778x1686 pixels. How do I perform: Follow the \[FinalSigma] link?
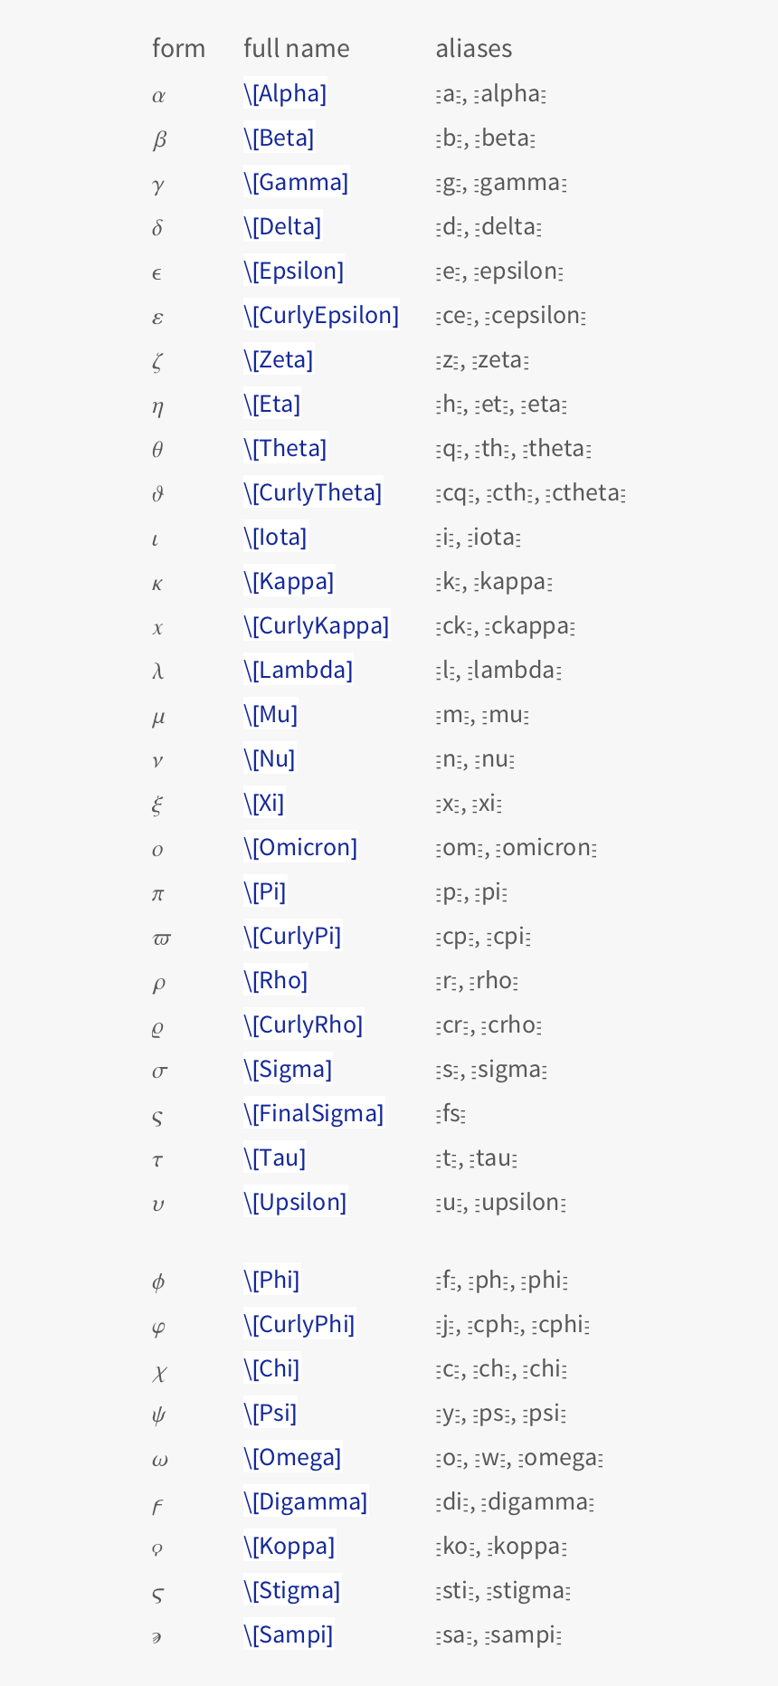pos(314,1113)
